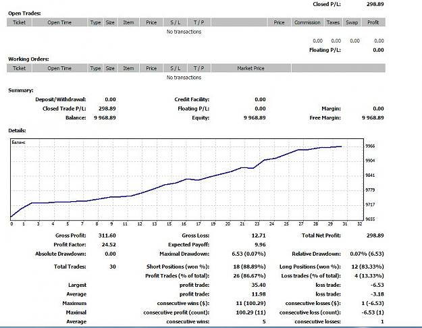Click the Profit Trades value 26 (86.67%)

249,276
